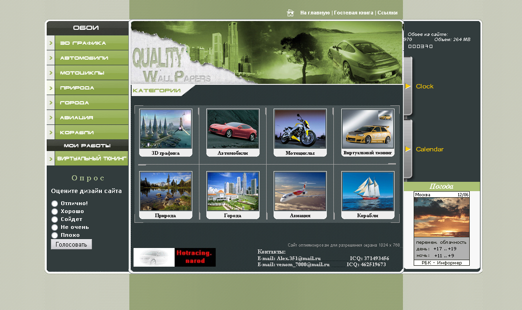
Task: Expand the Calendar panel via yellow triangle
Action: pyautogui.click(x=408, y=149)
